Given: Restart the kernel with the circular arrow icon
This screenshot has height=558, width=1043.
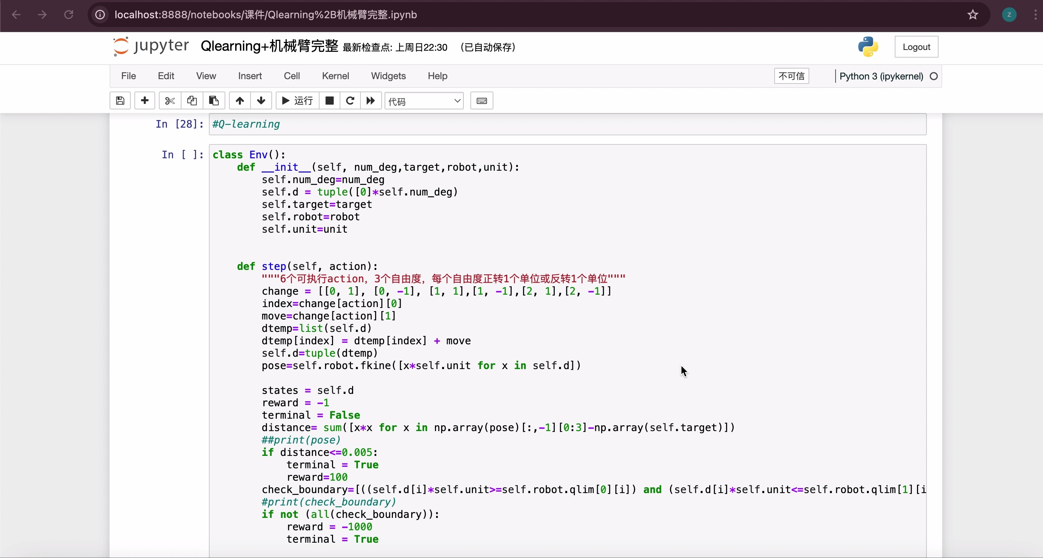Looking at the screenshot, I should pos(350,101).
